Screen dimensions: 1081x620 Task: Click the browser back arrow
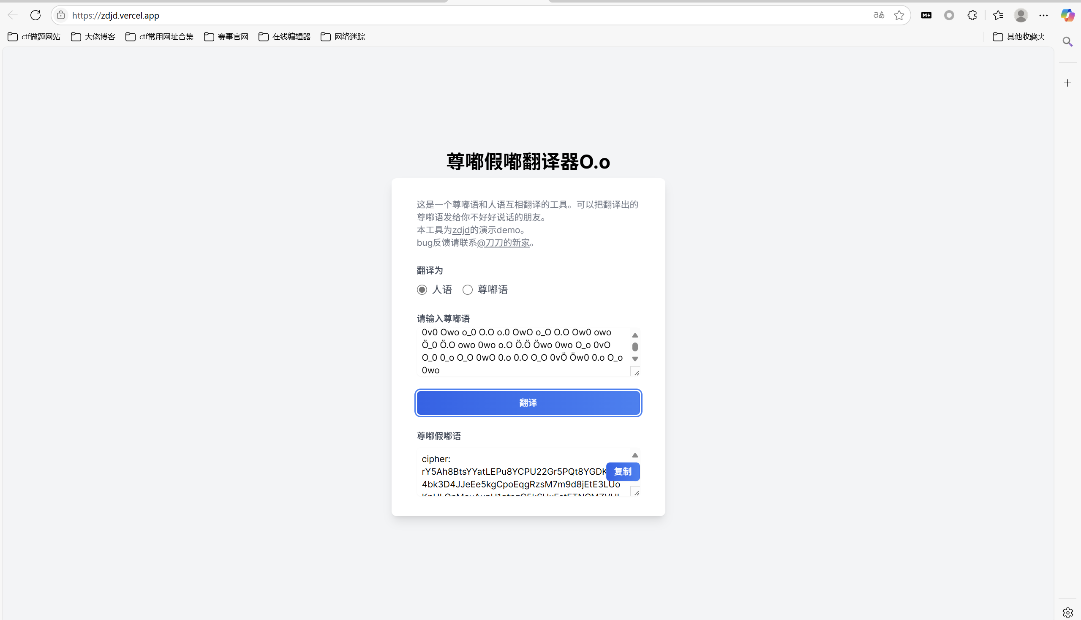13,15
